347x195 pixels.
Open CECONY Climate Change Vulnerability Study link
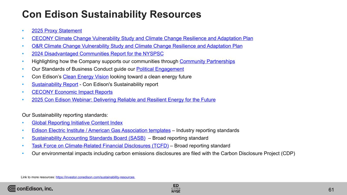click(x=142, y=38)
